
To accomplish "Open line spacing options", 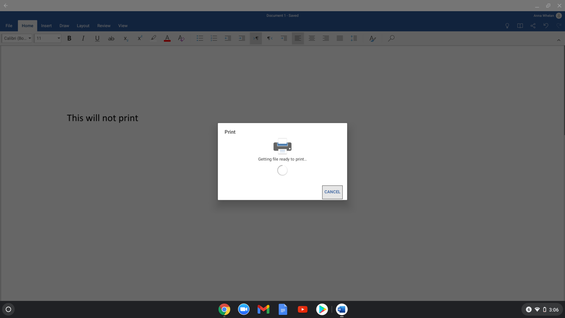I will (x=354, y=38).
